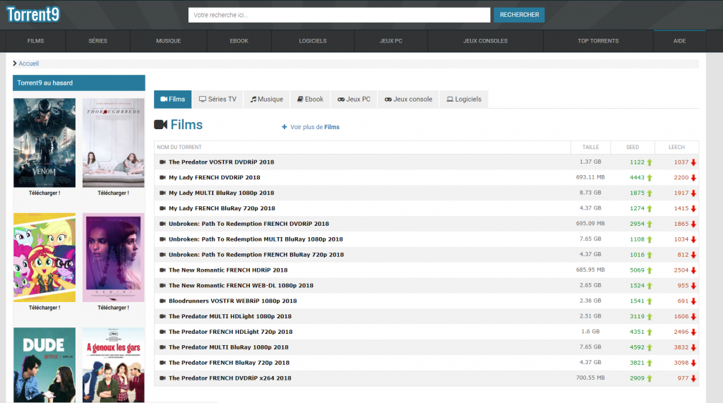This screenshot has width=723, height=403.
Task: Click the red leech arrow for The Predator VOSTFR DVDRiP
Action: coord(694,162)
